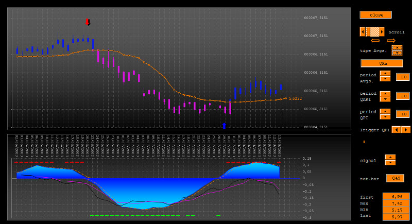The image size is (412, 224).
Task: Click the hollow left arrow below scroll bar
Action: point(375,41)
